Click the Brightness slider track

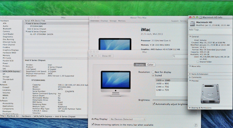point(170,100)
